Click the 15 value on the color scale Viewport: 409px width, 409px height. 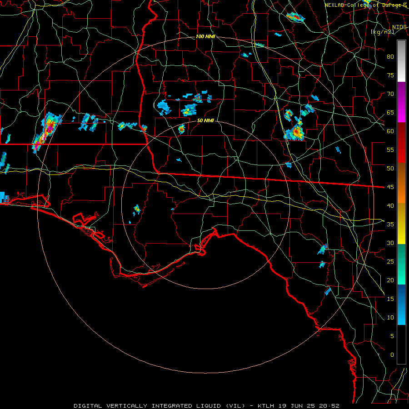(390, 299)
